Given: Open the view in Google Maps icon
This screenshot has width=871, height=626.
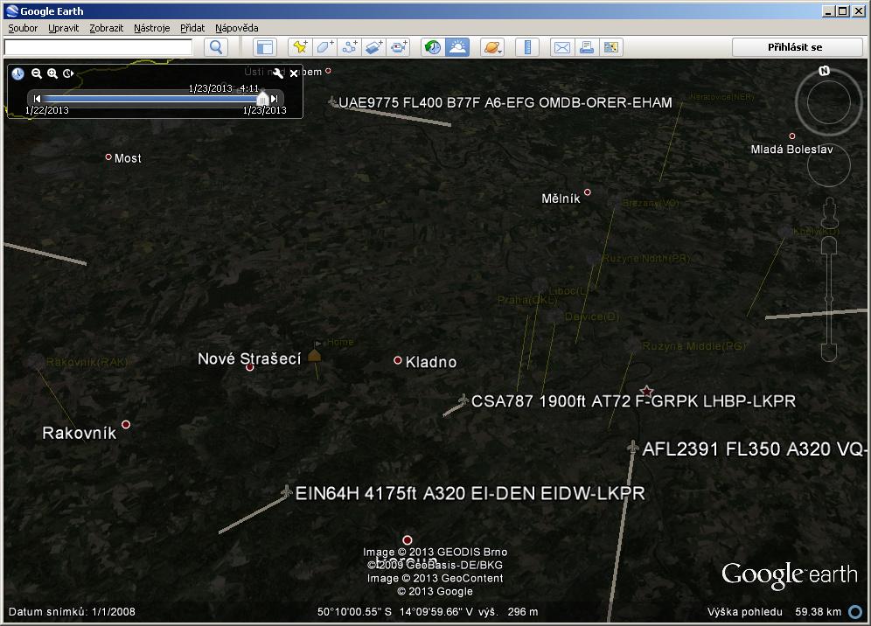Looking at the screenshot, I should (x=611, y=47).
